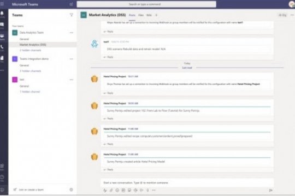
Task: Switch to the Wiki tab
Action: (149, 15)
